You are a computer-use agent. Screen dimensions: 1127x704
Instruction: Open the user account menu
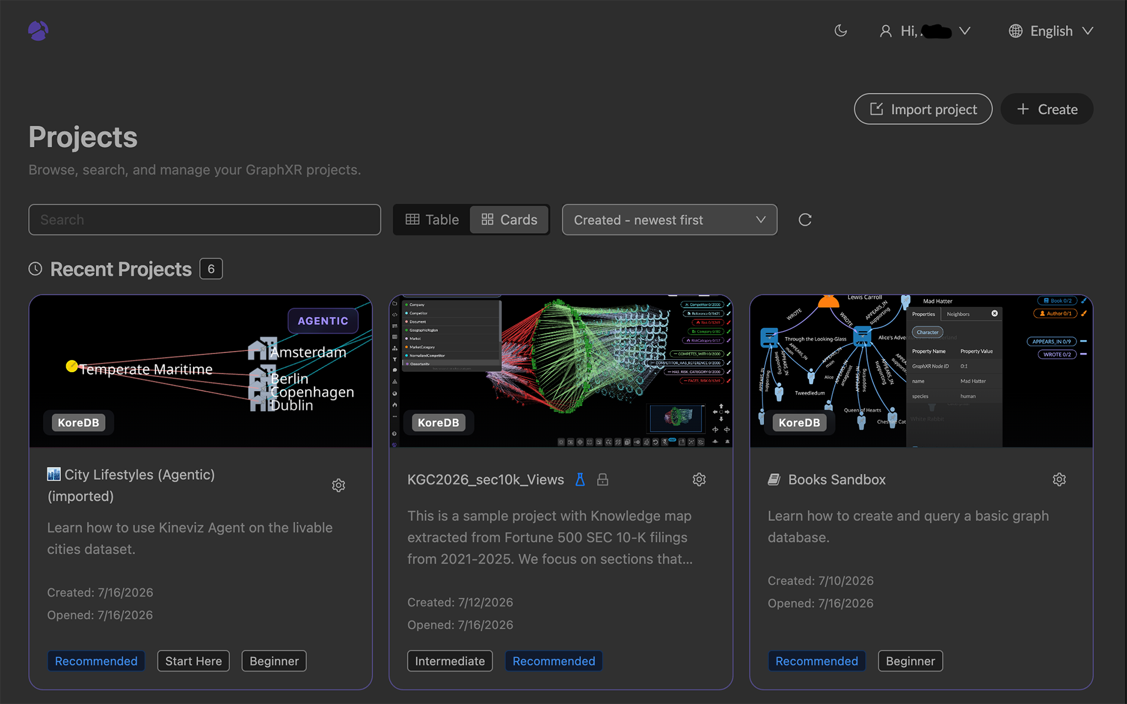pyautogui.click(x=924, y=31)
